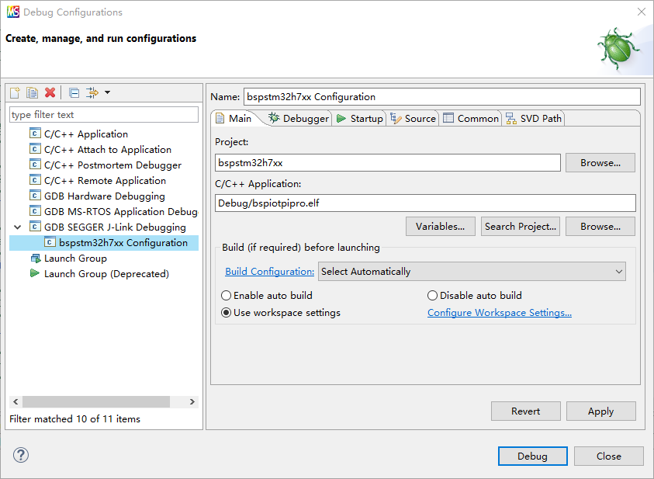The width and height of the screenshot is (654, 479).
Task: Click the Duplicate launch configuration icon
Action: (x=32, y=93)
